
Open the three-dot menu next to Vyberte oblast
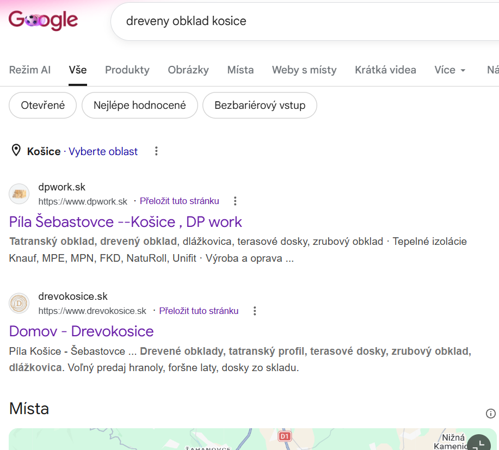pos(156,151)
